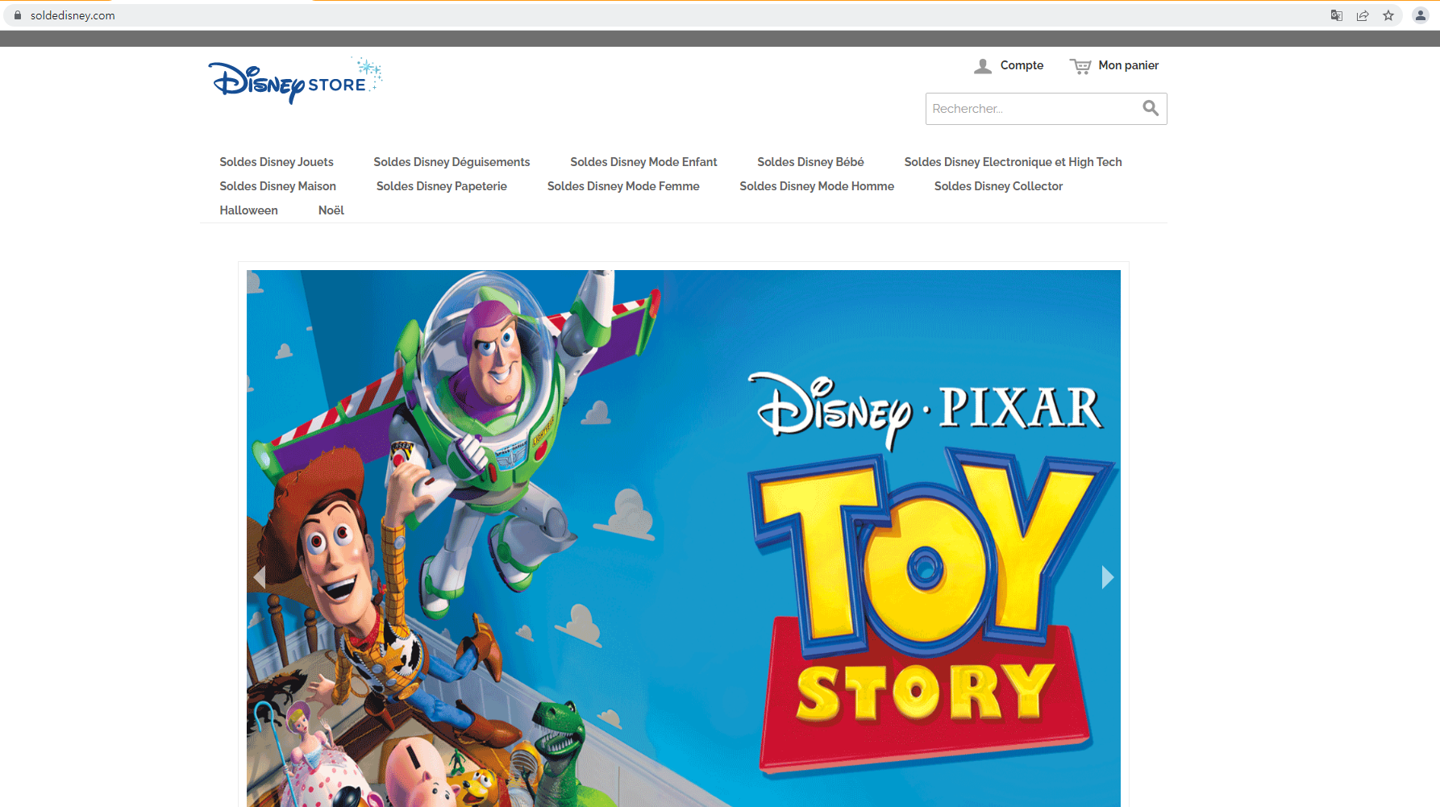Viewport: 1440px width, 807px height.
Task: Go to Soldes Disney Mode Homme
Action: point(817,186)
